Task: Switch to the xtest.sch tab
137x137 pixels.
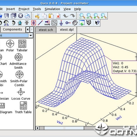Action: point(46,30)
